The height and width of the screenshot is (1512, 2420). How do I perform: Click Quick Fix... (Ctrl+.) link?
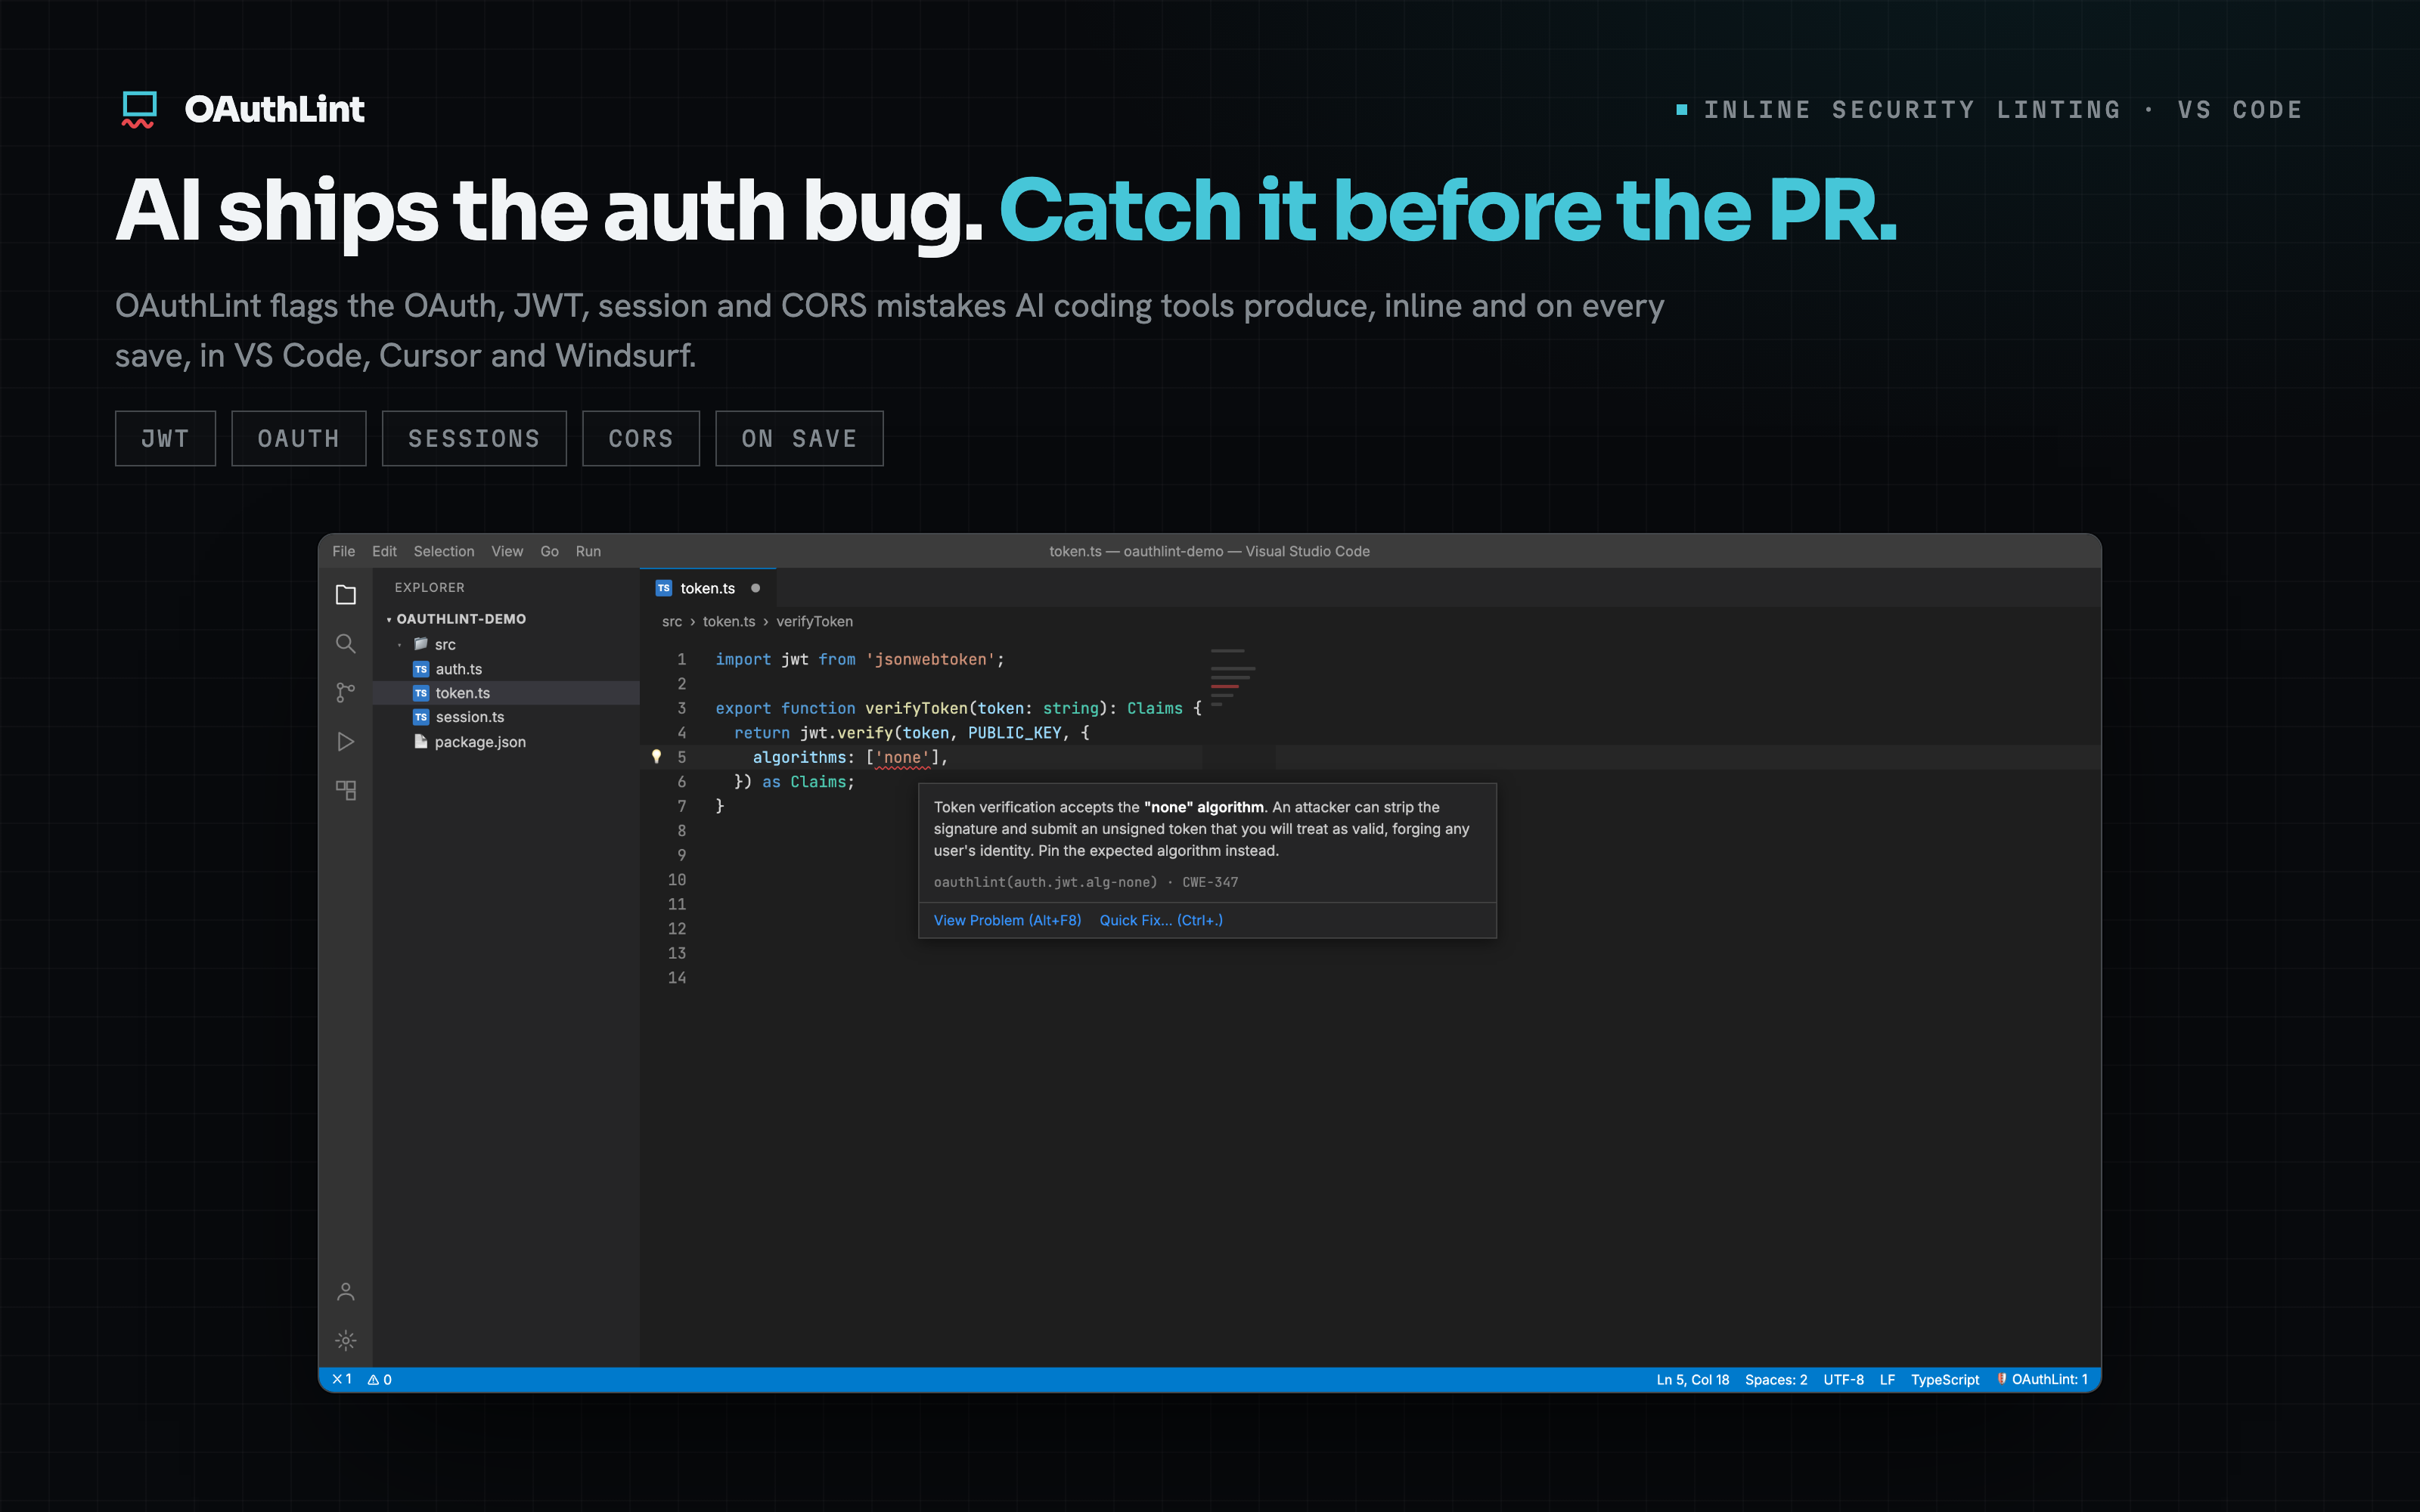tap(1161, 920)
